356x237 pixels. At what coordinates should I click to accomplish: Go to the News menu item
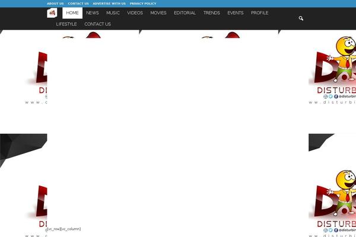(93, 13)
